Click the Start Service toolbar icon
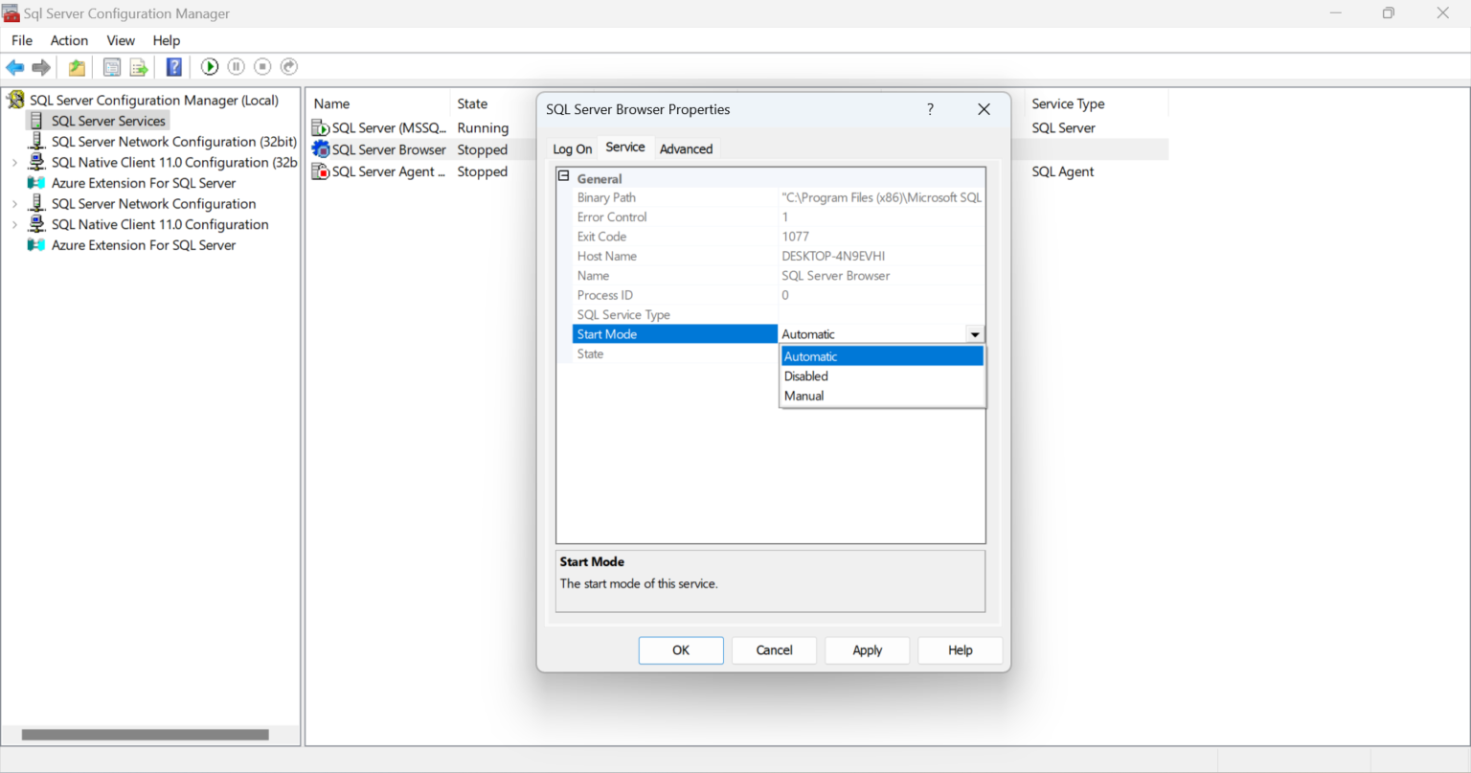 [x=209, y=66]
